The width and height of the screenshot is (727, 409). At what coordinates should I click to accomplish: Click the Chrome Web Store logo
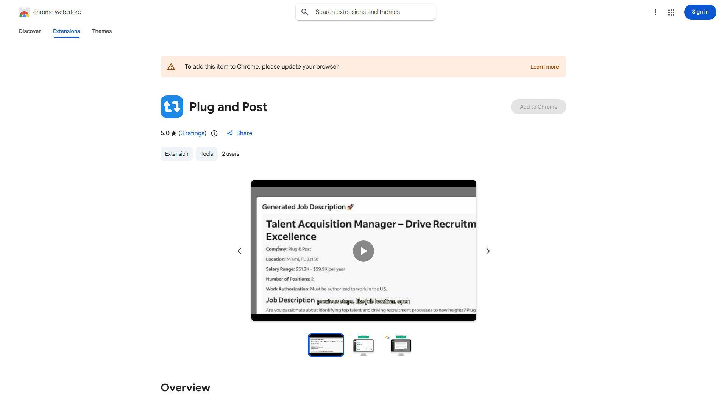click(x=24, y=12)
